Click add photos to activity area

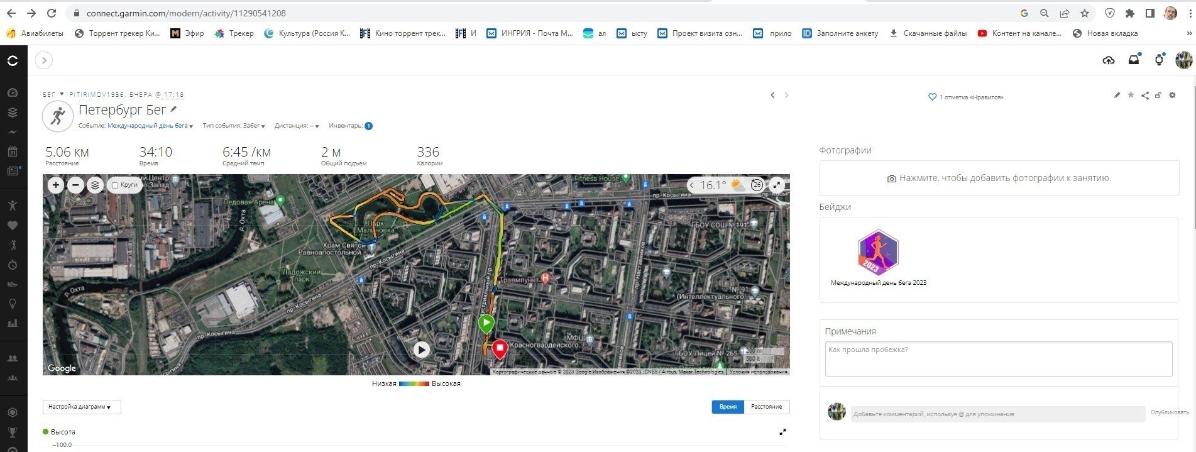[x=999, y=178]
